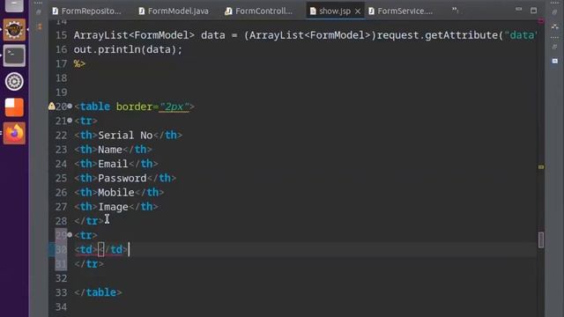
Task: Click on the "Name" header text
Action: click(110, 150)
